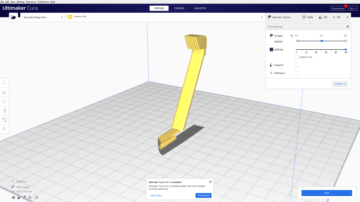Click the 0.2 profile slider handle
360x202 pixels.
coord(322,41)
